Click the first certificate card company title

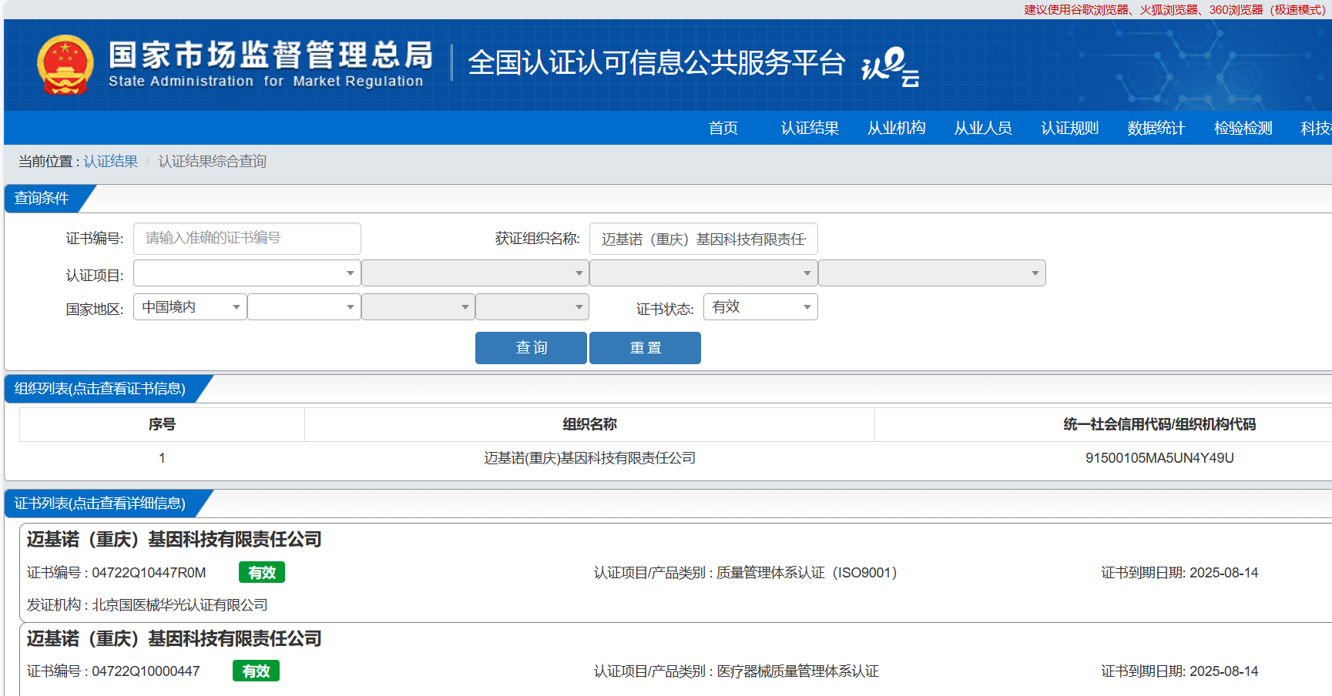click(x=174, y=540)
